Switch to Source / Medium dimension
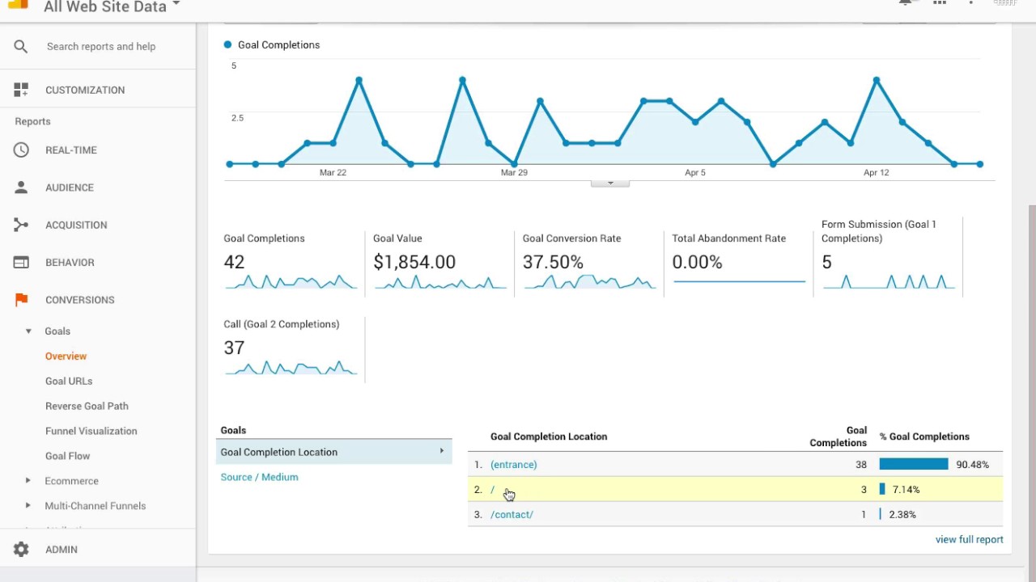The image size is (1036, 582). click(x=259, y=477)
